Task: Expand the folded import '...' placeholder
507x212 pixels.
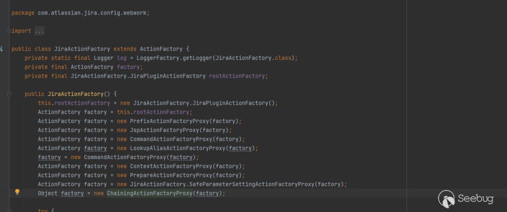Action: pos(39,31)
